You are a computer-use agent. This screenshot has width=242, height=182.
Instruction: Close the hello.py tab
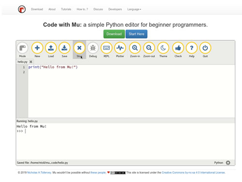31,62
